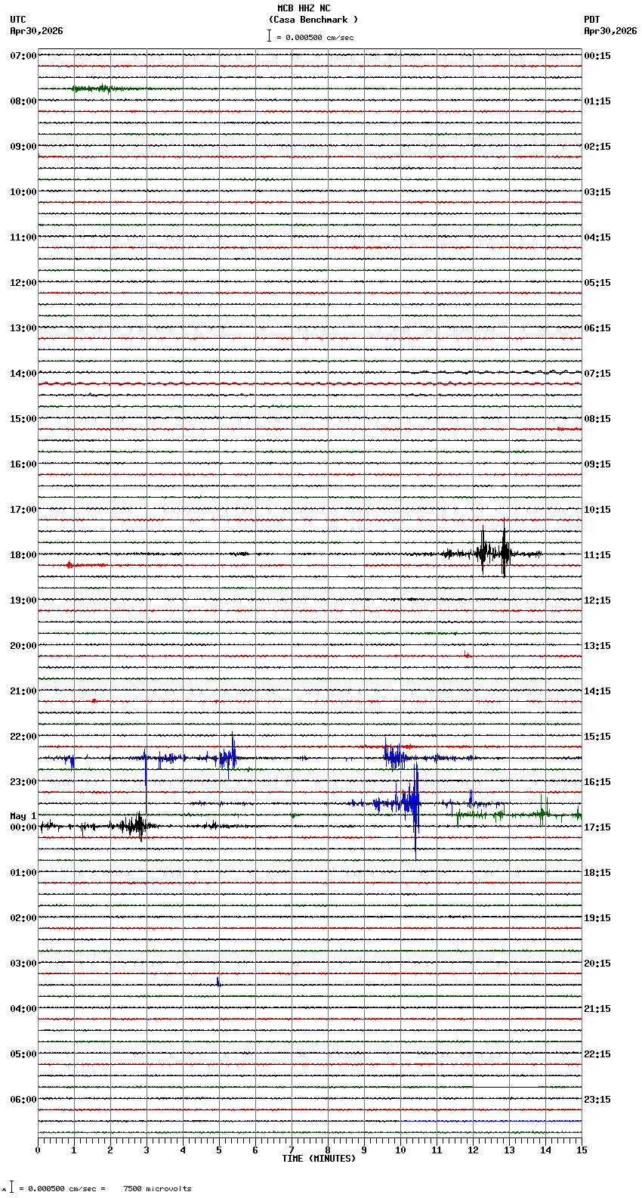Click the '07:00' UTC time label
Viewport: 642px width, 1198px height.
point(23,56)
